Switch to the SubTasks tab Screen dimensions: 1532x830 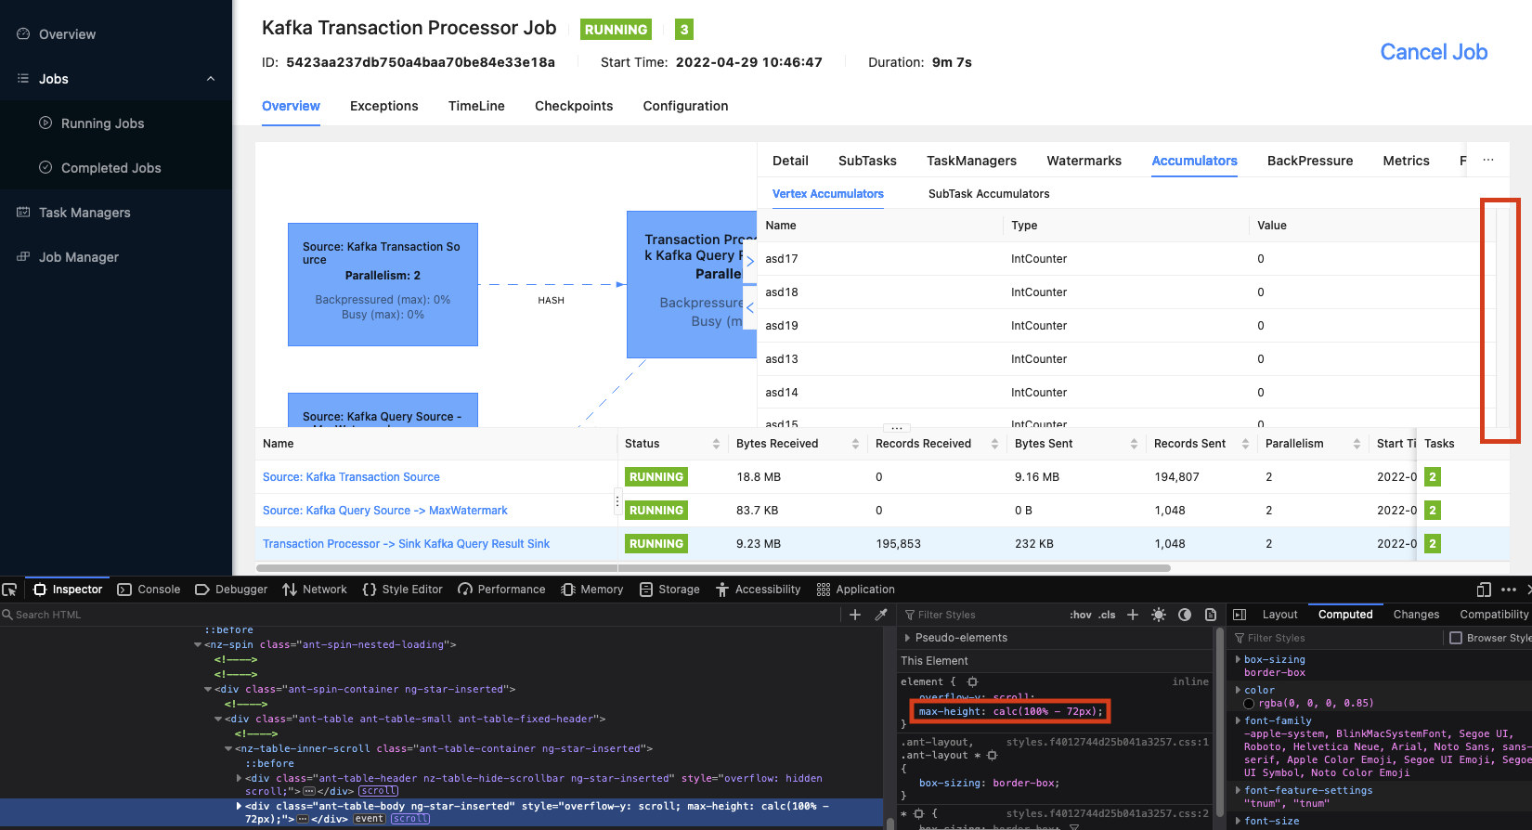click(x=867, y=161)
